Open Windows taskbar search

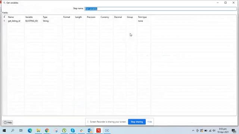[x=13, y=131]
